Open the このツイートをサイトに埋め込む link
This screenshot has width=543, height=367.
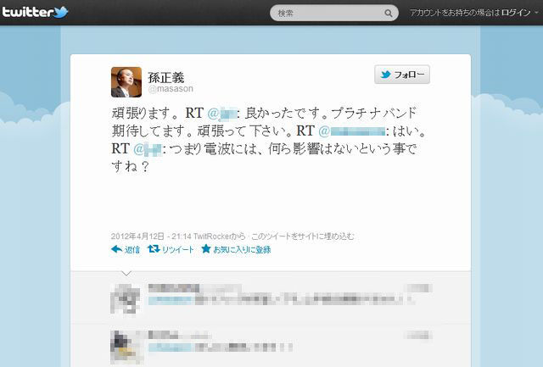pos(303,236)
